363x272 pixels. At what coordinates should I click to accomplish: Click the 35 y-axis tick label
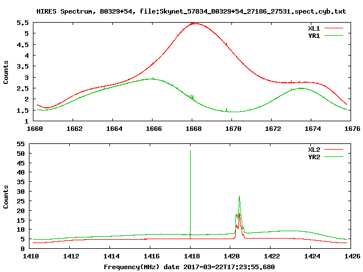(x=20, y=182)
